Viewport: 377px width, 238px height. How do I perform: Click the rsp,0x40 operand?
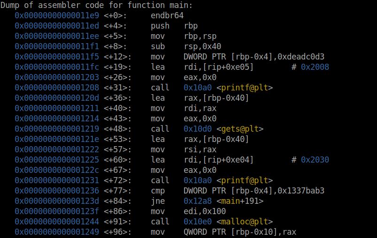[x=202, y=46]
